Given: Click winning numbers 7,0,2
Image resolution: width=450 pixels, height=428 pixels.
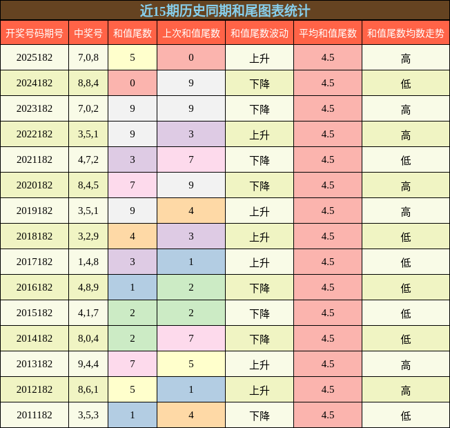Looking at the screenshot, I should coord(88,108).
